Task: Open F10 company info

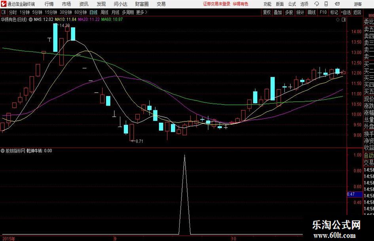Action: click(323, 12)
